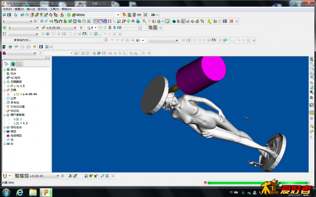Expand the 激活 tree node
The height and width of the screenshot is (197, 316).
pos(5,69)
